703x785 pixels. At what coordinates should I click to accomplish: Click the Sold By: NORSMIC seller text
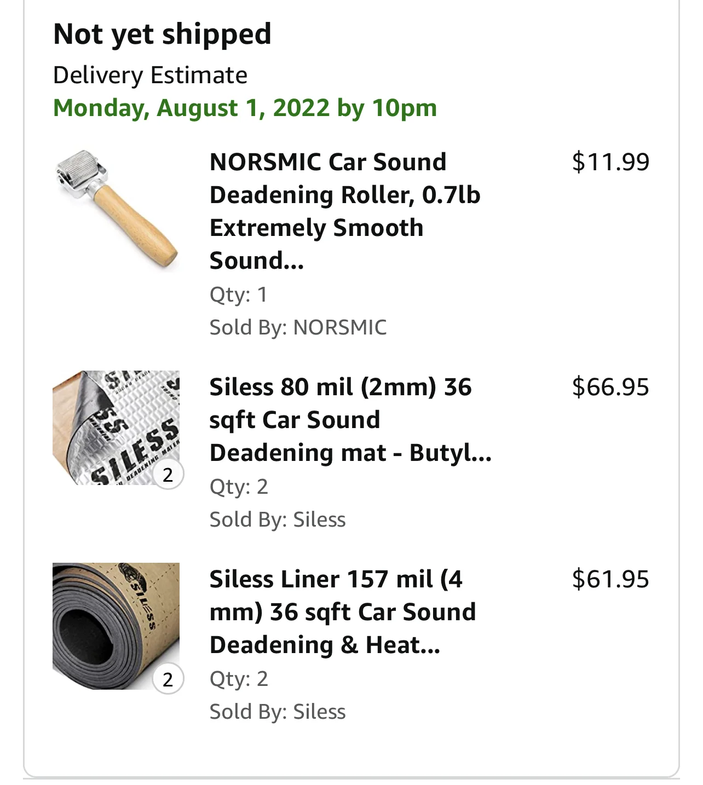[298, 327]
